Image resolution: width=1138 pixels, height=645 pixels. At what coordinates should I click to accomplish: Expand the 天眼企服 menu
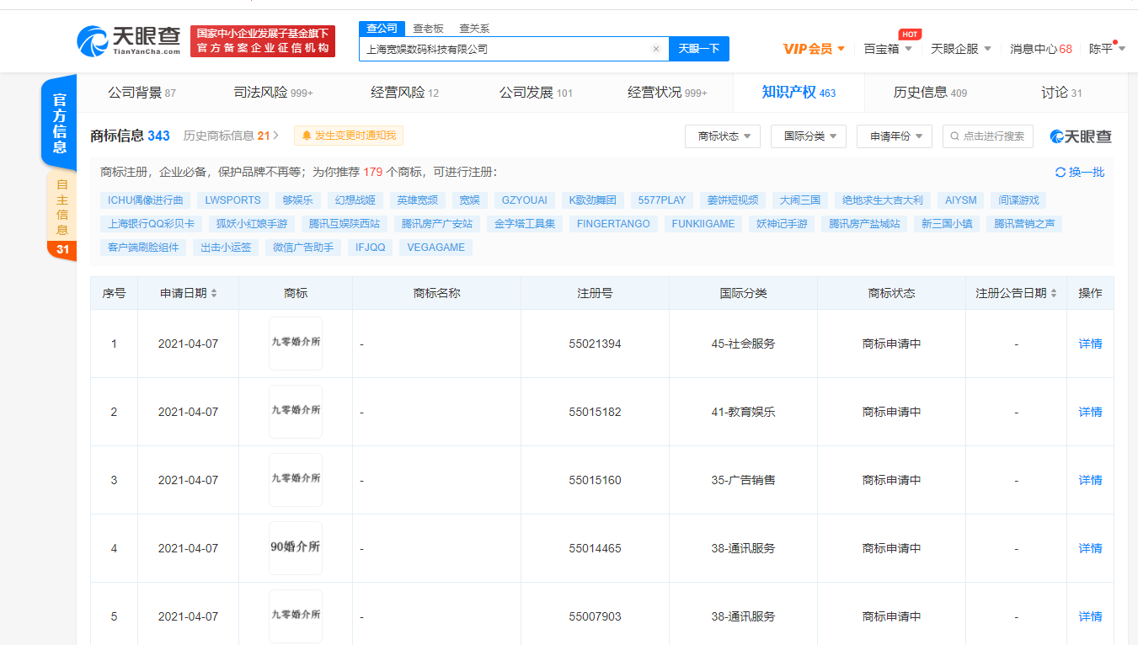tap(961, 49)
